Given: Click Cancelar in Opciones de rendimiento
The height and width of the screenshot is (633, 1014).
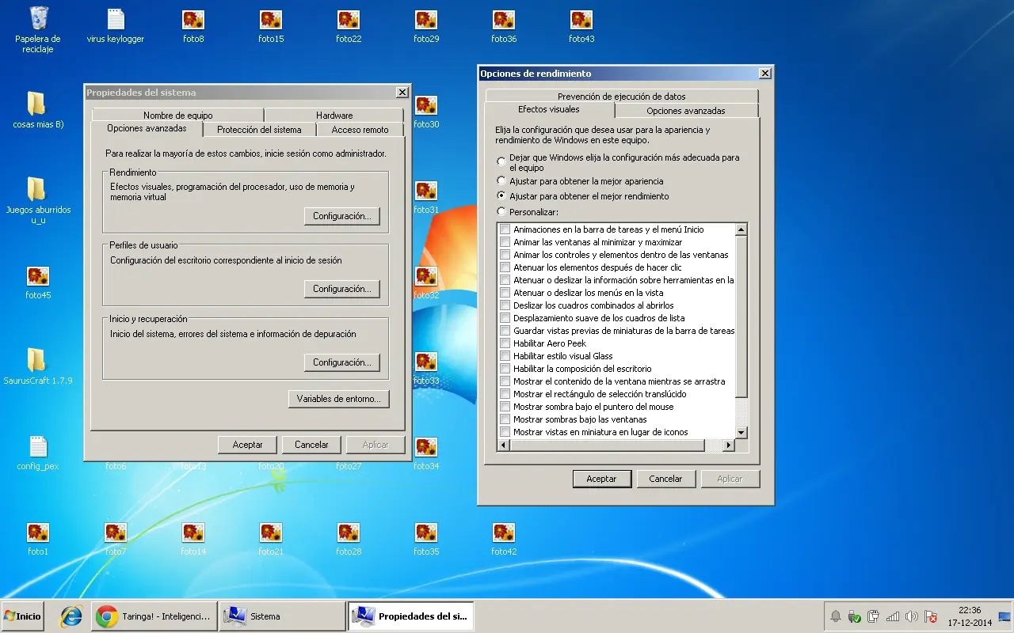Looking at the screenshot, I should (665, 479).
